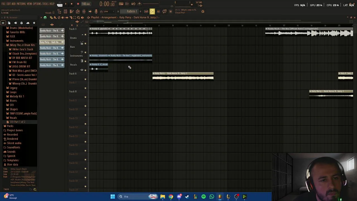Open the Mixer icon
Viewport: 357px width, 201px height.
84,11
